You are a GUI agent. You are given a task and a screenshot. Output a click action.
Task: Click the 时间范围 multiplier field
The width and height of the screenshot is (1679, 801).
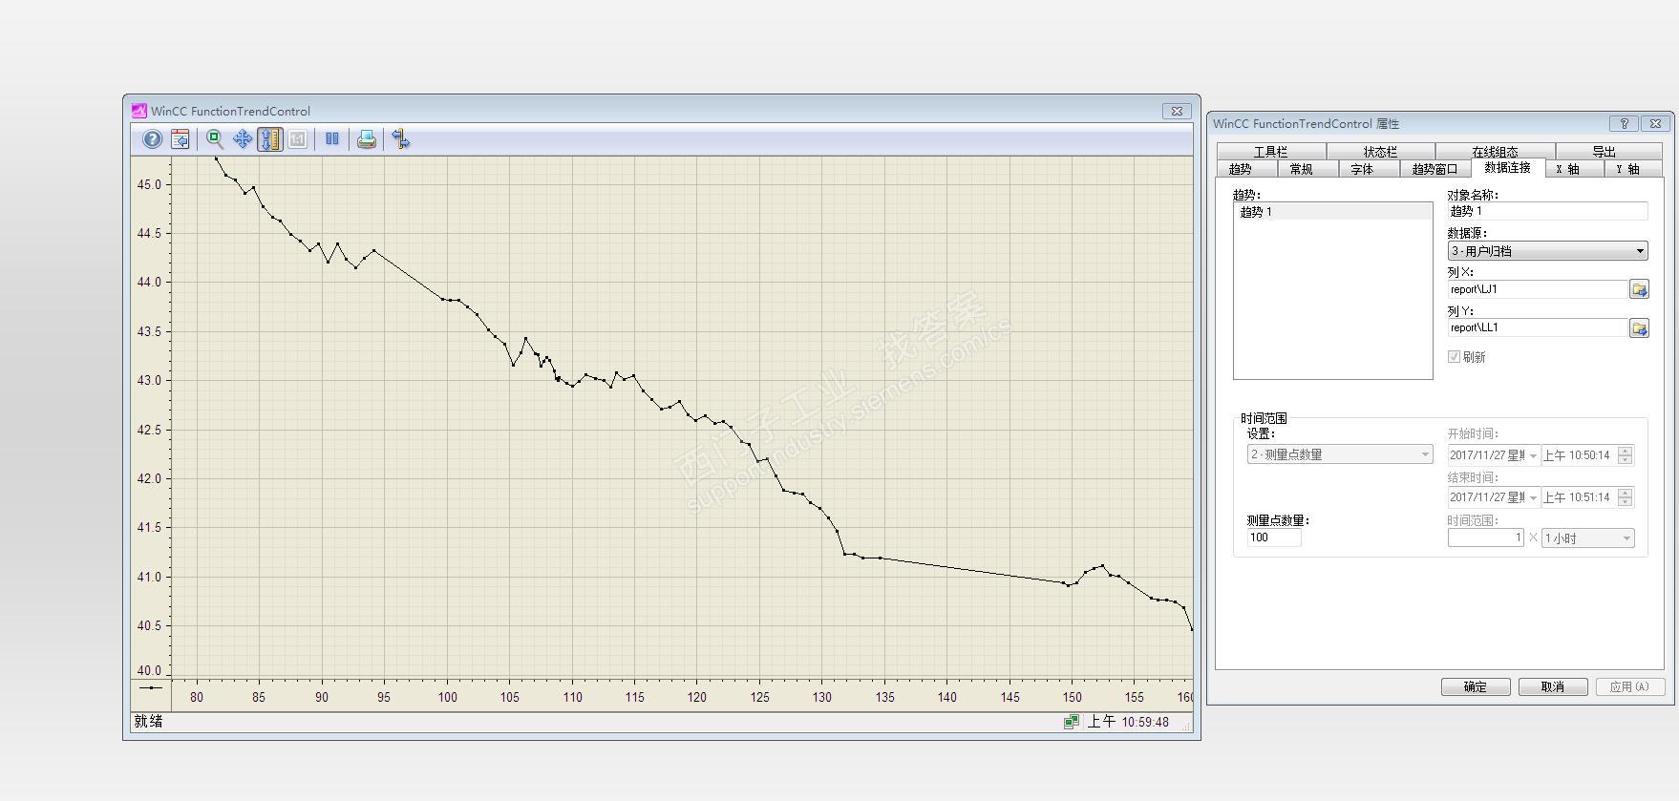(1485, 538)
